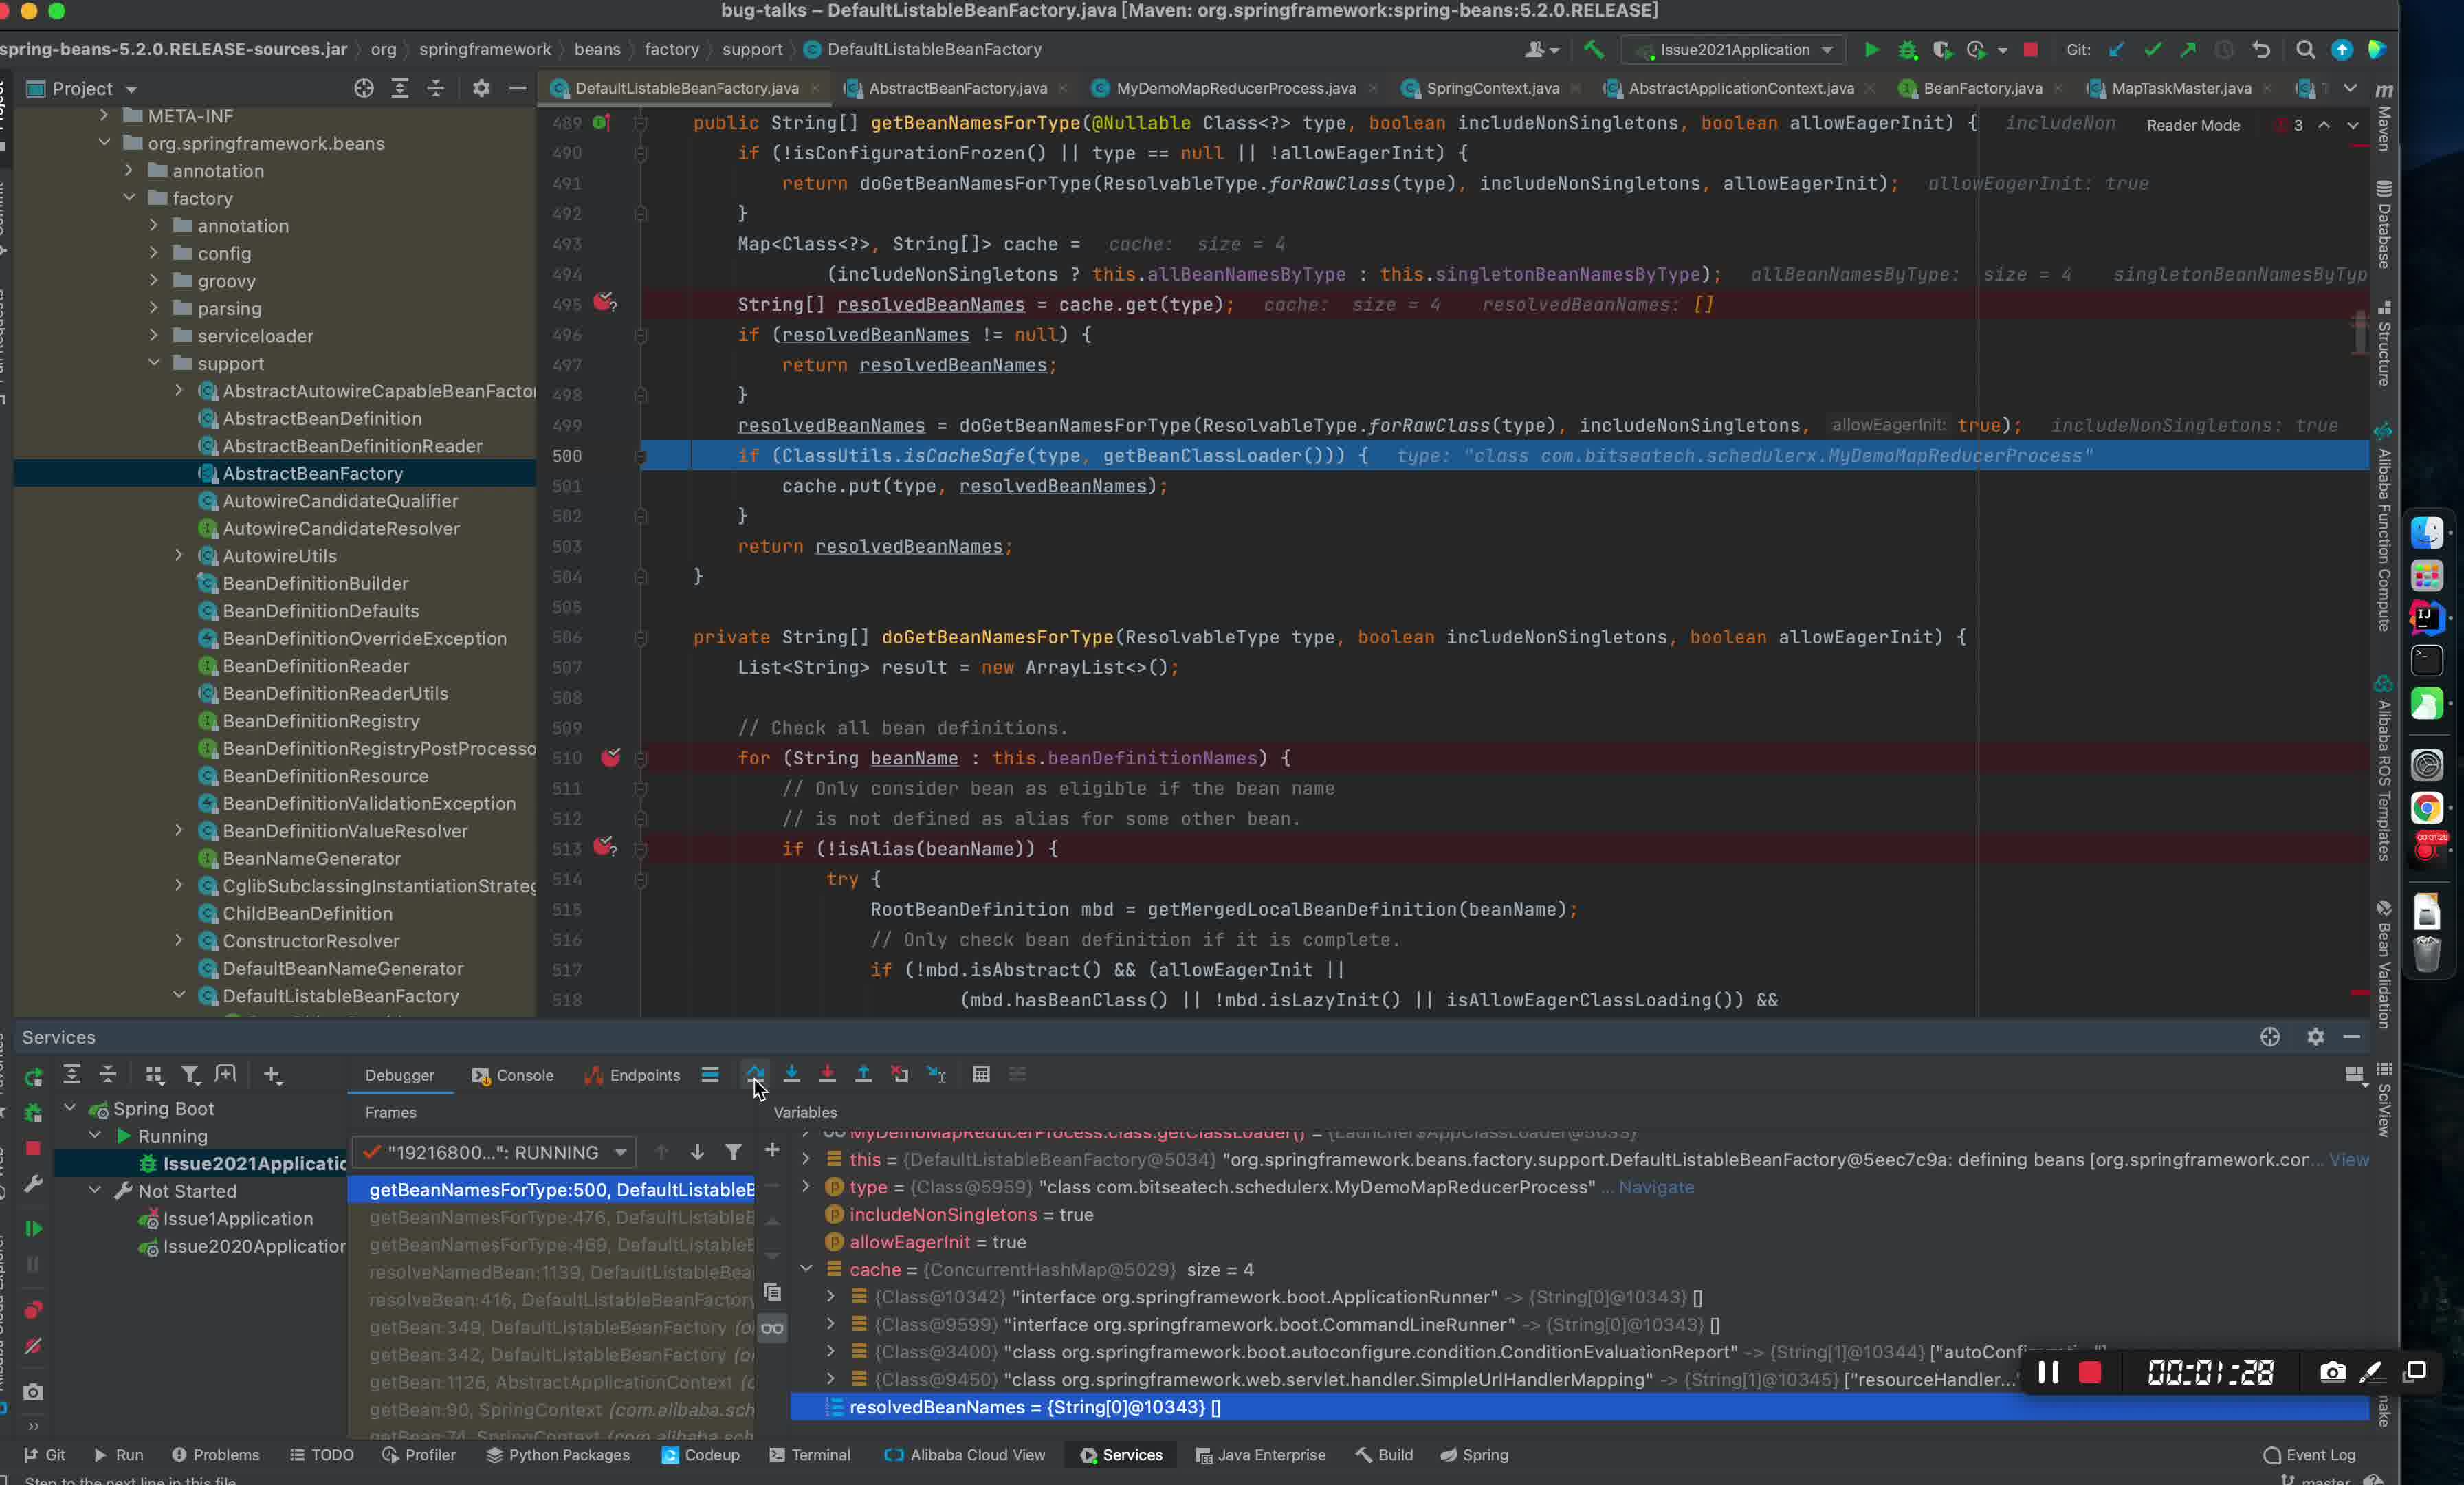The width and height of the screenshot is (2464, 1485).
Task: Toggle breakpoint at line 513
Action: point(604,848)
